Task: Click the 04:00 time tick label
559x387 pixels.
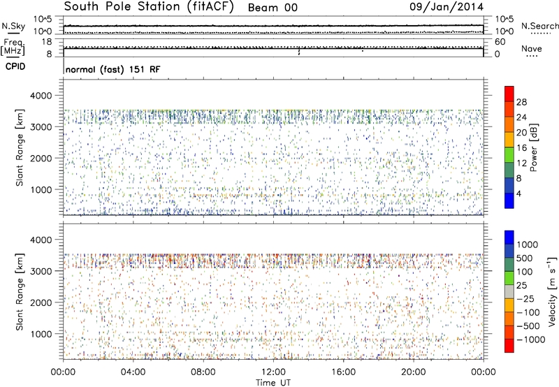Action: (x=133, y=372)
